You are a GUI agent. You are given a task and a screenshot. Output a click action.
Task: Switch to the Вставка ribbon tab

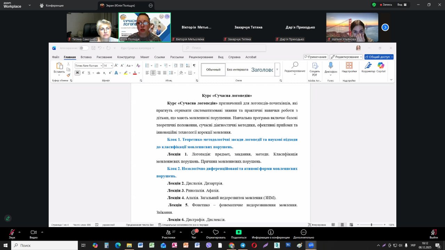tap(86, 57)
